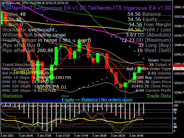Click the 3 Jan 18:00 time label
The image size is (184, 138).
(x=99, y=136)
